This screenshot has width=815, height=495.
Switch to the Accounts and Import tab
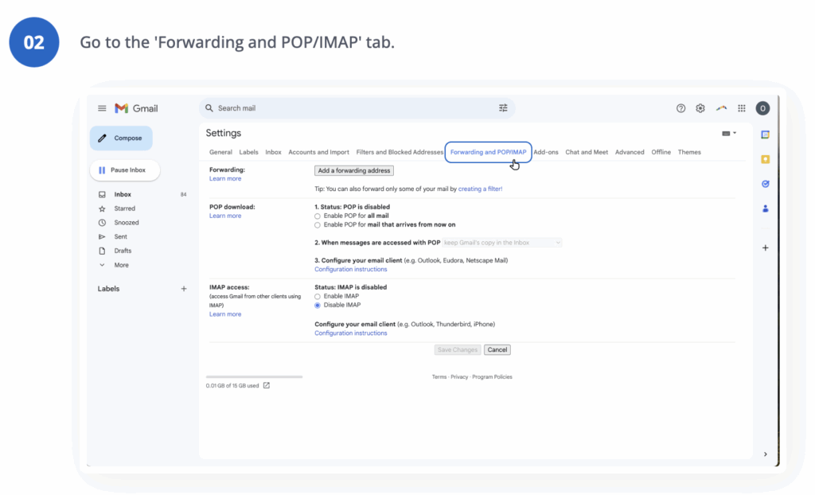pyautogui.click(x=318, y=152)
